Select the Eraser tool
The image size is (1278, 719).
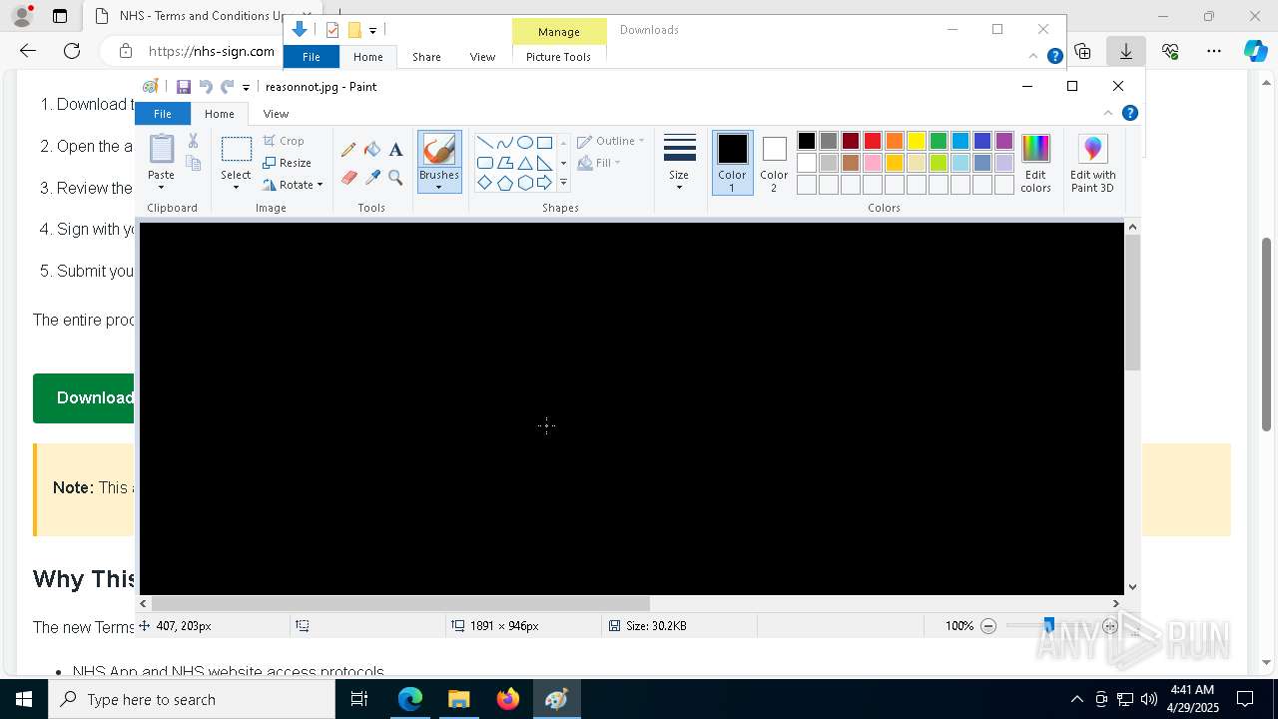click(348, 178)
